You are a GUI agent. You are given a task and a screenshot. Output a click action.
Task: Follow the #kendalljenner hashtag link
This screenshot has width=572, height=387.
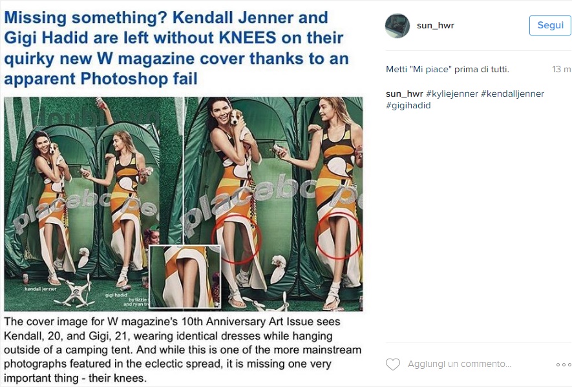tap(513, 94)
